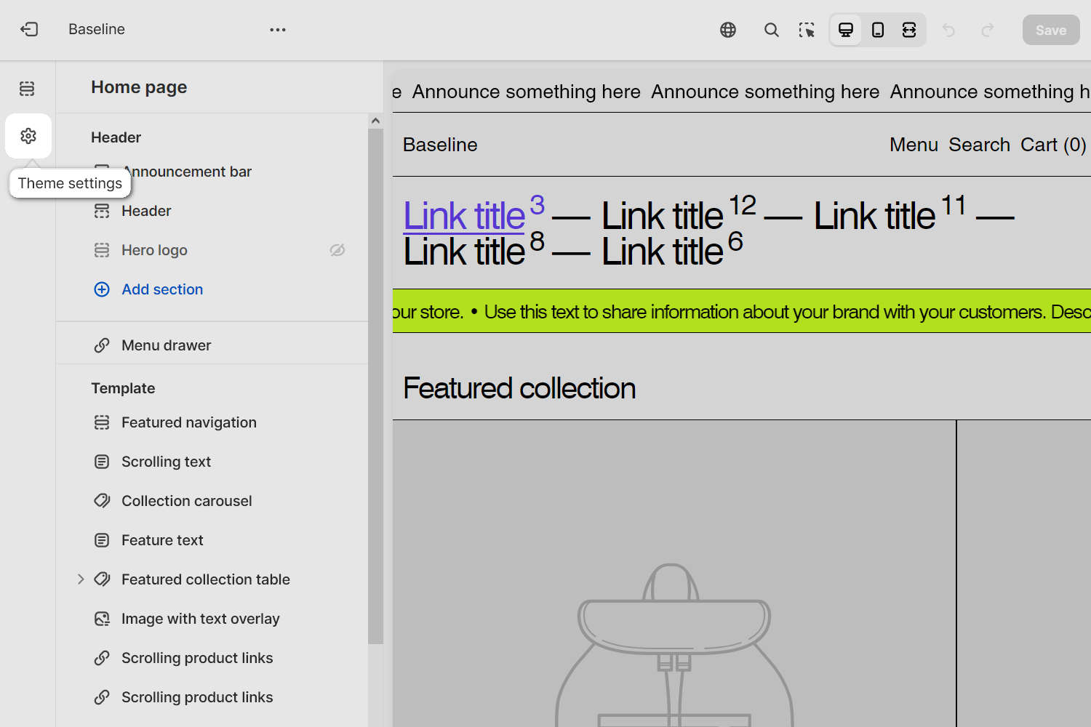
Task: Switch to full-width preview
Action: tap(909, 30)
